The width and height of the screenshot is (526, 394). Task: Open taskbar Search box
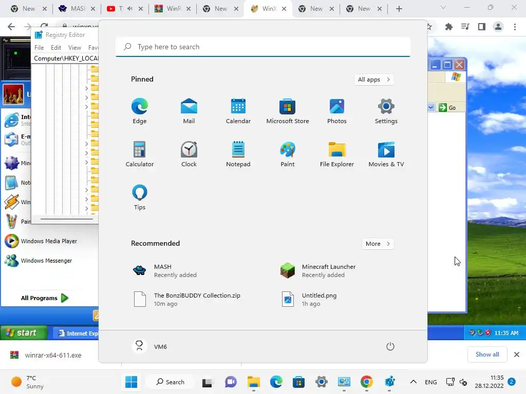click(171, 382)
